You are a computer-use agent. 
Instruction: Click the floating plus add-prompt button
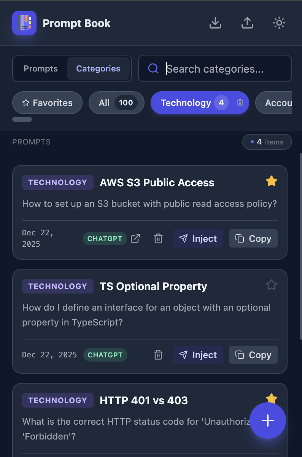pos(268,421)
